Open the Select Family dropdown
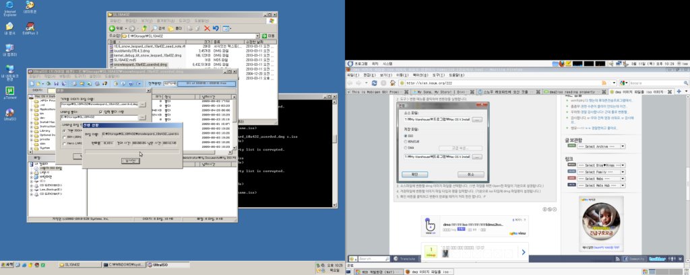 (x=601, y=172)
